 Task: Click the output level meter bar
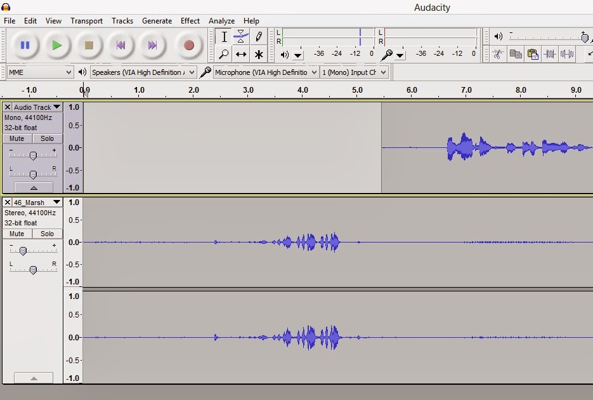328,37
